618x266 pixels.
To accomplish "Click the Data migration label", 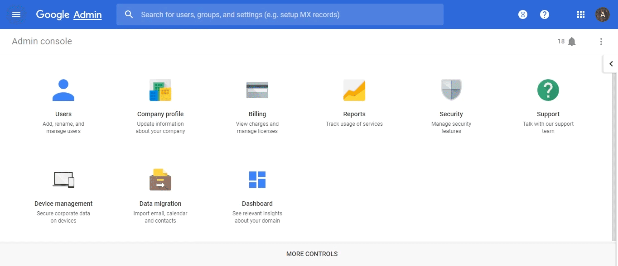I will click(x=160, y=204).
